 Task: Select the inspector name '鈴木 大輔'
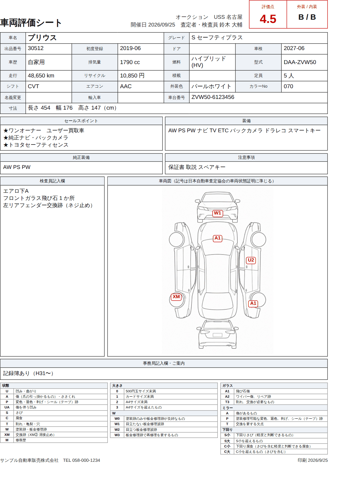coord(231,25)
